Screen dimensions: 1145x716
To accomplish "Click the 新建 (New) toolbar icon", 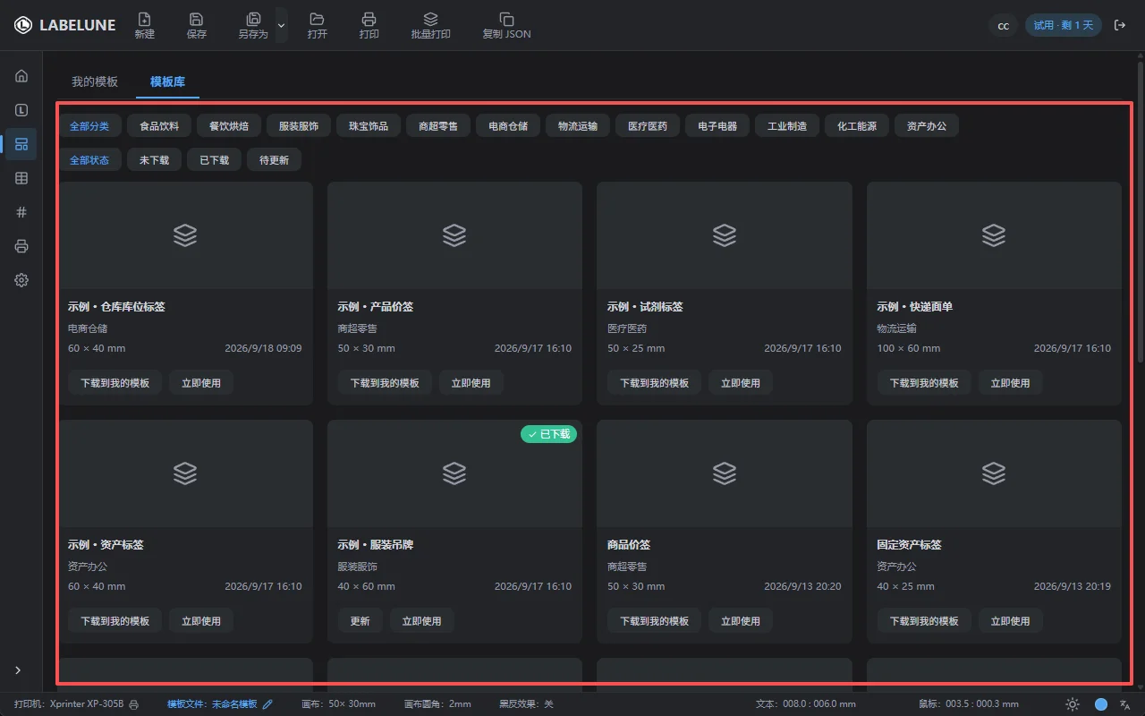I will point(144,19).
